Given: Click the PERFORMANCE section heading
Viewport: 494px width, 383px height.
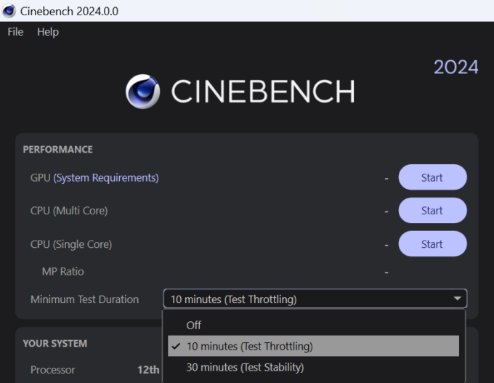Looking at the screenshot, I should coord(58,150).
